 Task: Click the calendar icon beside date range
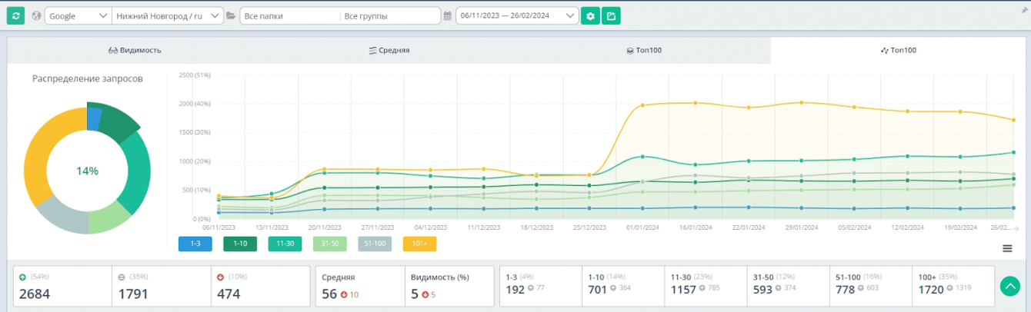pyautogui.click(x=448, y=15)
